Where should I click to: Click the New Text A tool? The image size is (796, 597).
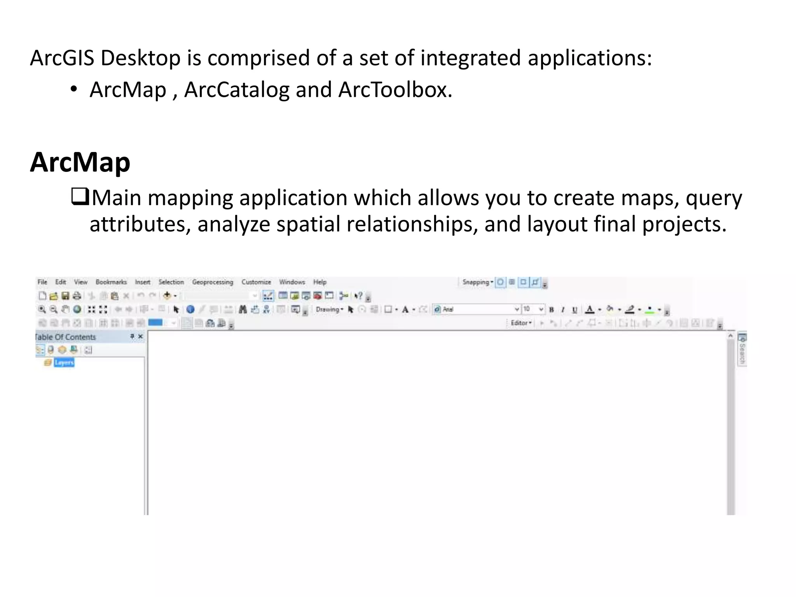click(405, 309)
